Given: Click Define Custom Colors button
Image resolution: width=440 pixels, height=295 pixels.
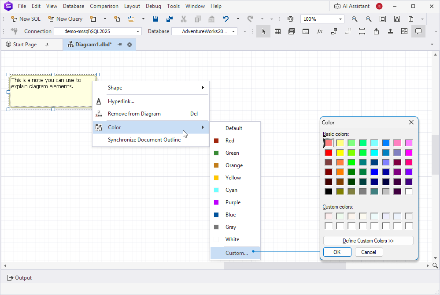Looking at the screenshot, I should click(368, 241).
